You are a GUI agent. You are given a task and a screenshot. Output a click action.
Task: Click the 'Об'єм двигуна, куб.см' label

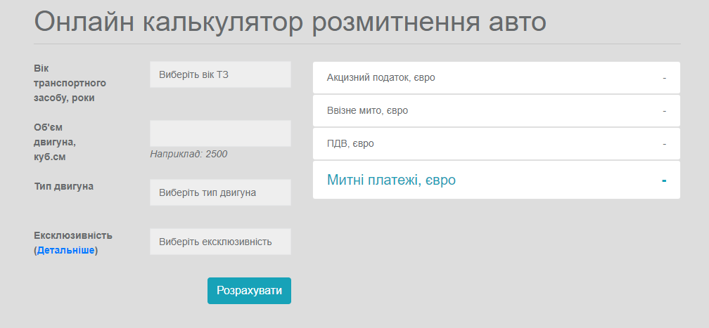[56, 142]
